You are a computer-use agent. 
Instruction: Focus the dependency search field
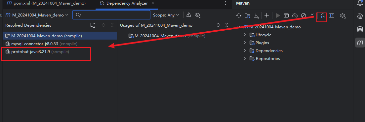(111, 15)
